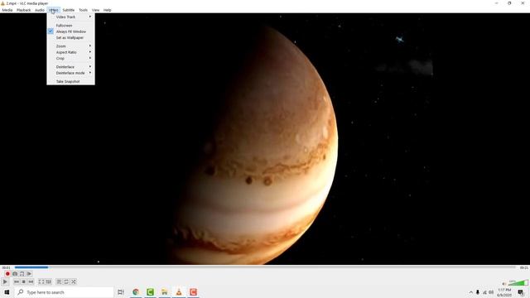Select Set as Wallpaper entry

click(70, 38)
